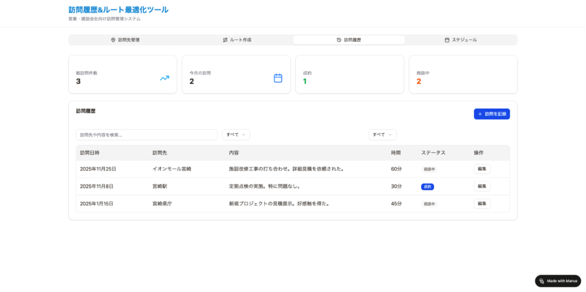Image resolution: width=586 pixels, height=292 pixels.
Task: Click the plus icon on 訪問を記録 button
Action: click(x=480, y=114)
